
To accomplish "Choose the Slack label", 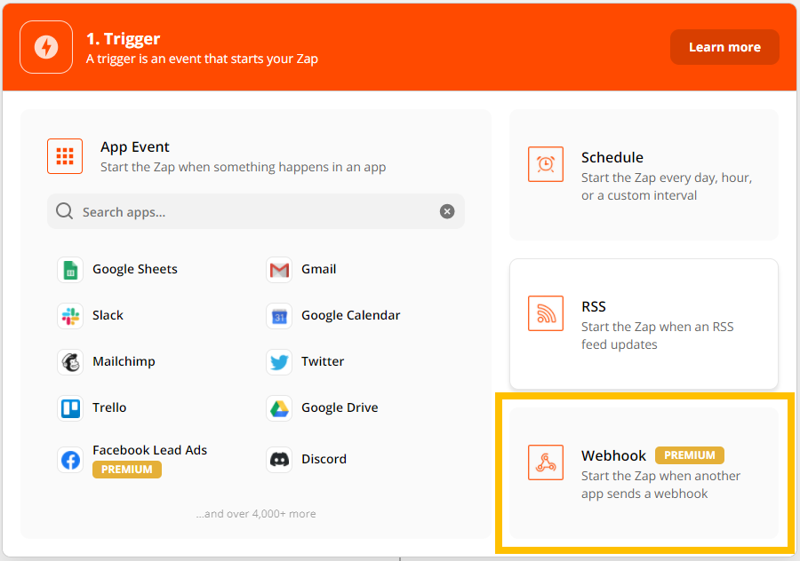I will pos(108,315).
